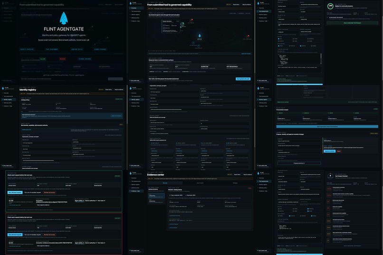Expand the decision input link under the ALLOW decision
The image size is (383, 255).
(x=15, y=205)
